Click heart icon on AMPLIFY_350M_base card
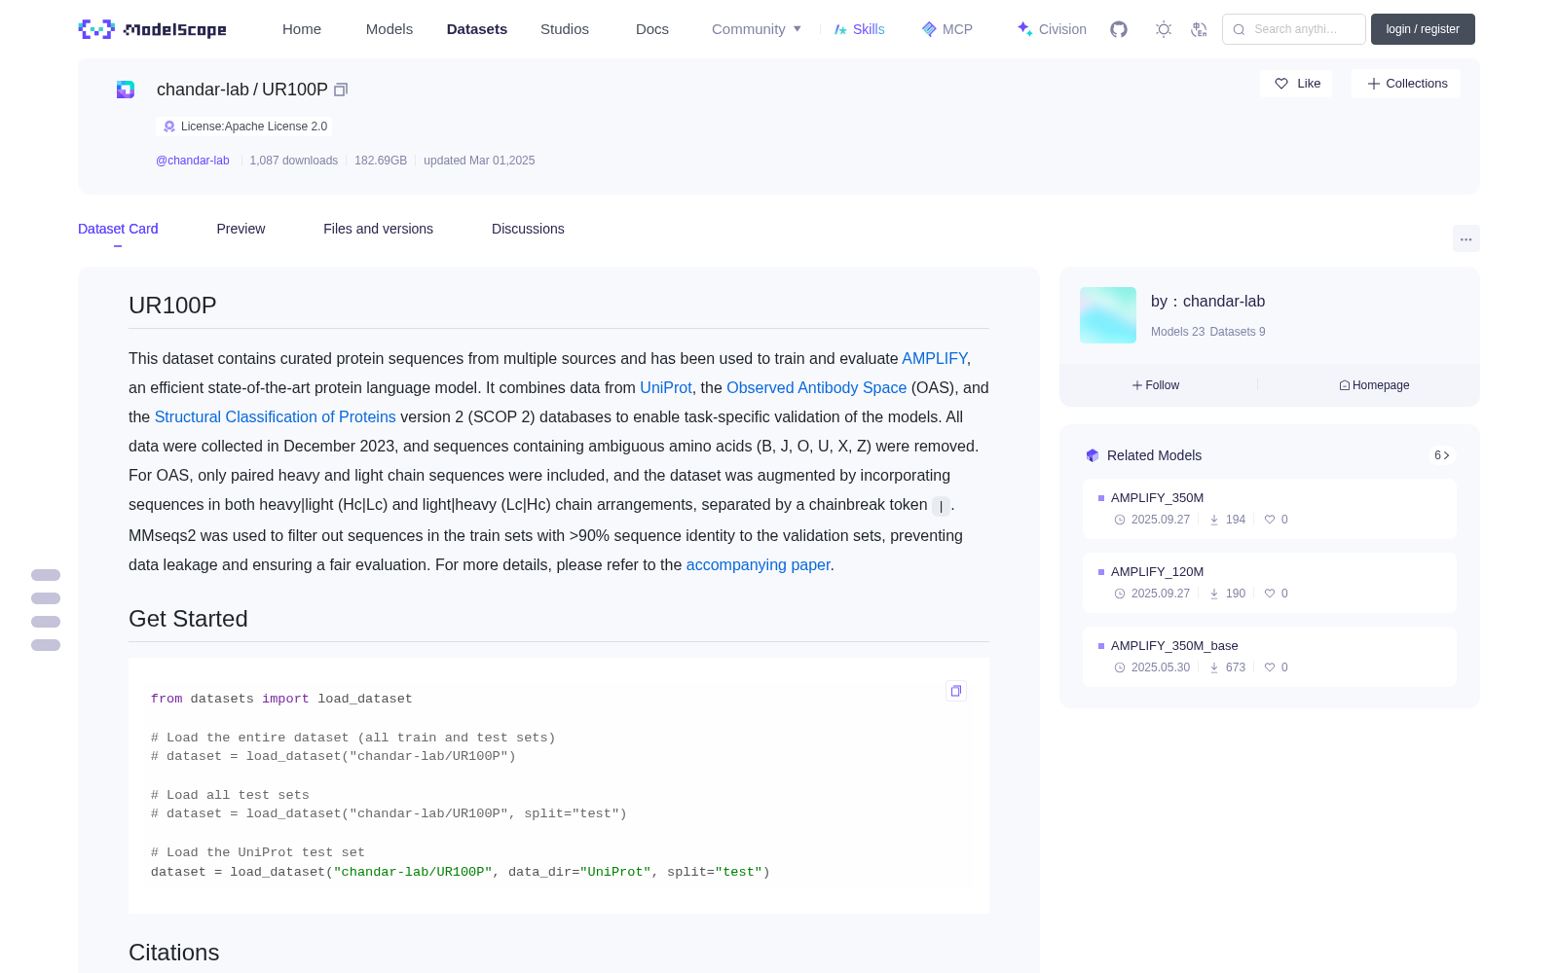The height and width of the screenshot is (973, 1558). (x=1270, y=667)
